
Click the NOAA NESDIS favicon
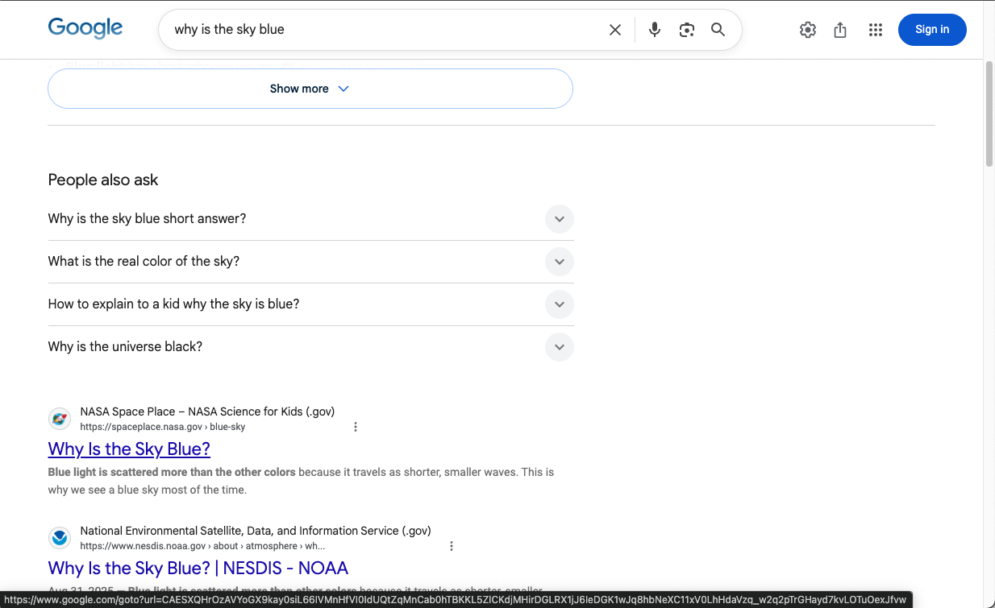pyautogui.click(x=60, y=538)
